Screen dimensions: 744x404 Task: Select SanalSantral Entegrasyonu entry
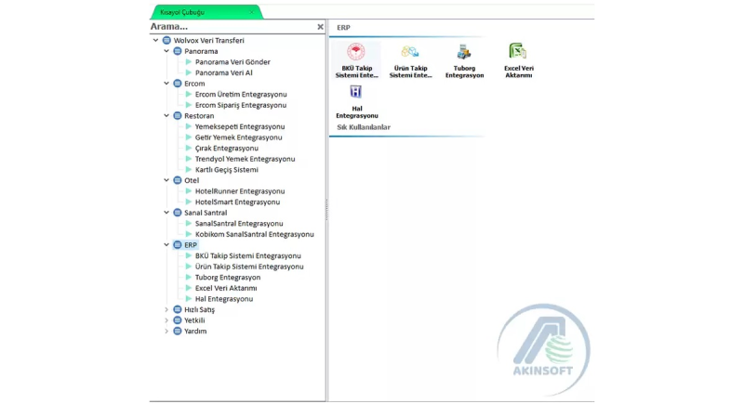239,224
